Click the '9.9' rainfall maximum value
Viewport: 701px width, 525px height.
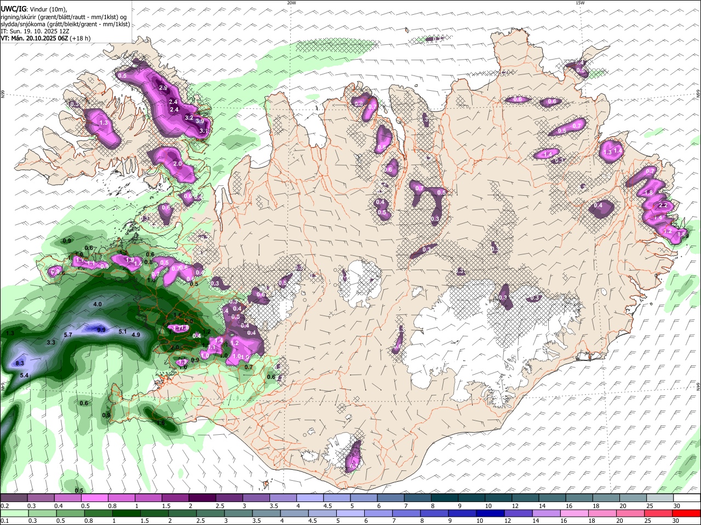tap(101, 330)
